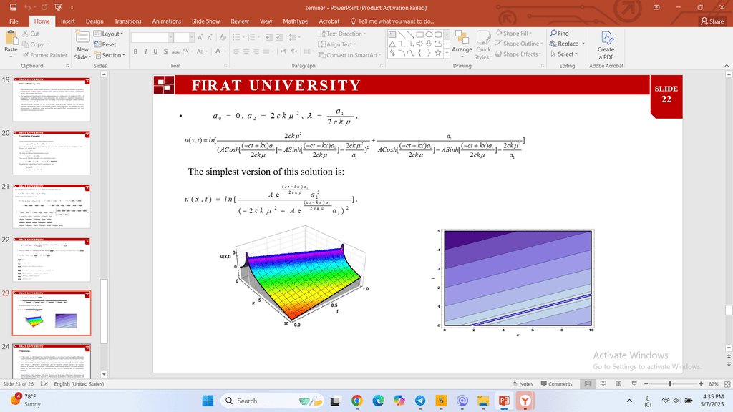Open the File menu
Screen dimensions: 733x412
point(14,21)
